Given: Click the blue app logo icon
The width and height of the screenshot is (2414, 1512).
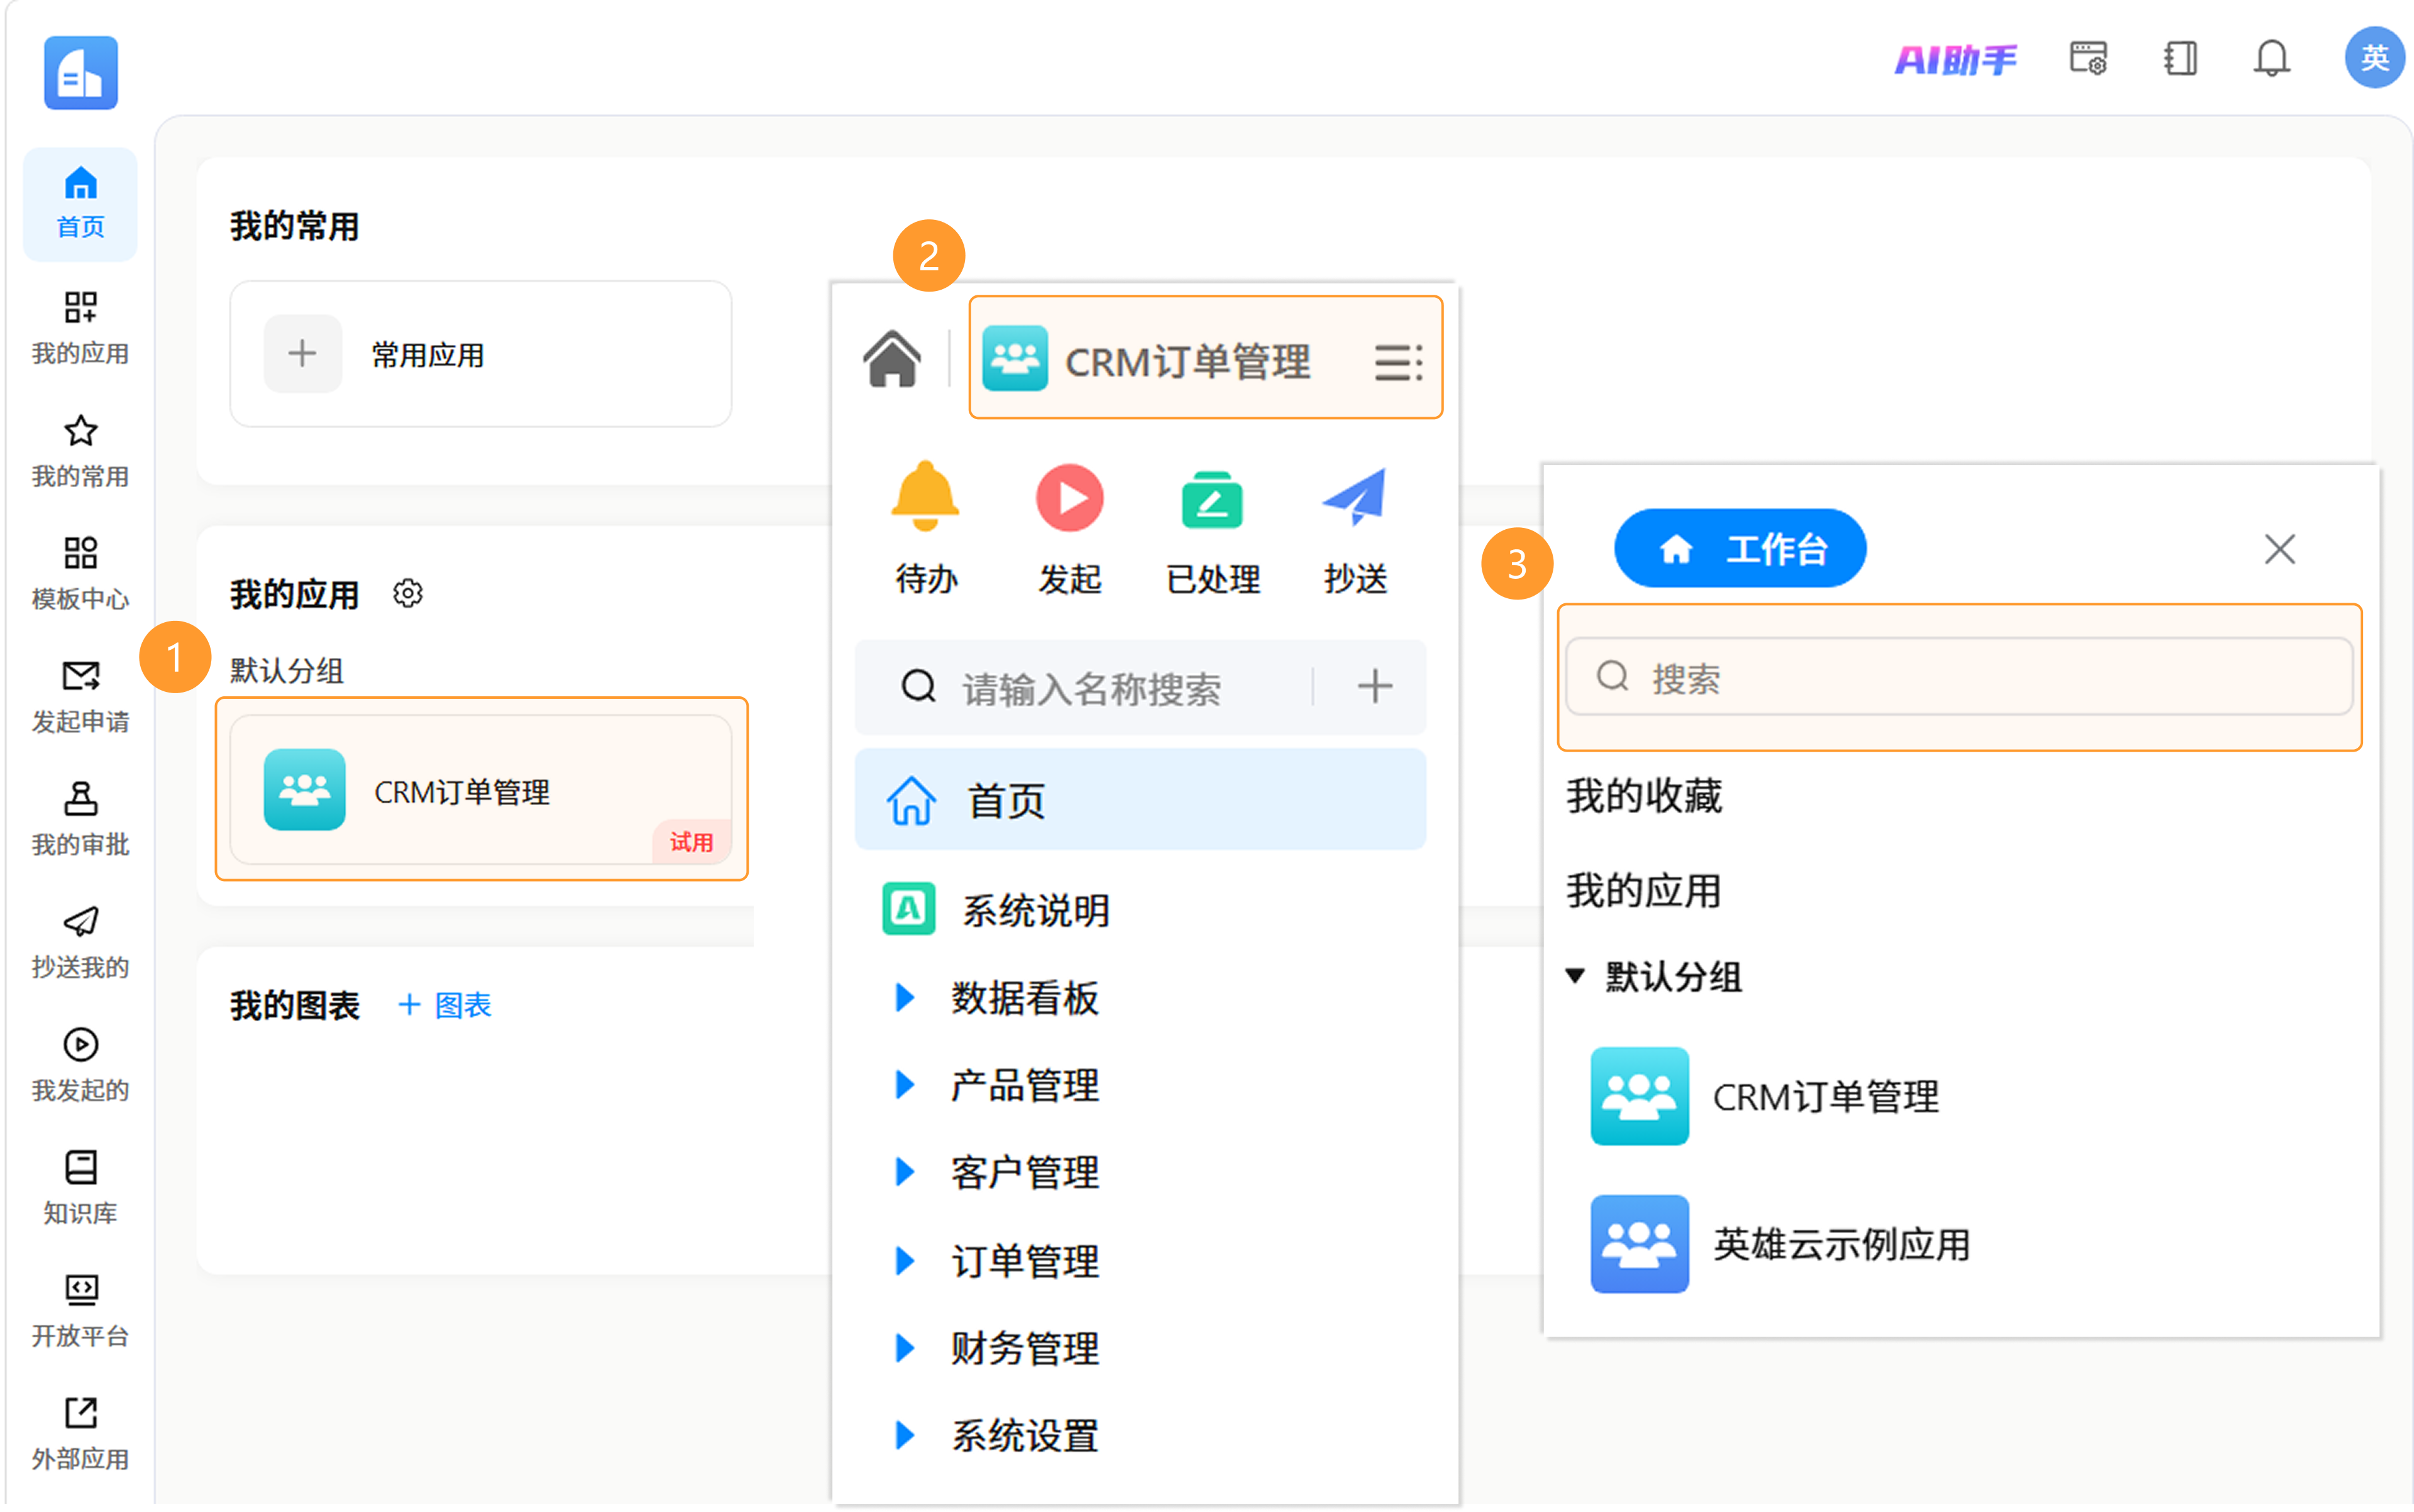Looking at the screenshot, I should point(80,72).
